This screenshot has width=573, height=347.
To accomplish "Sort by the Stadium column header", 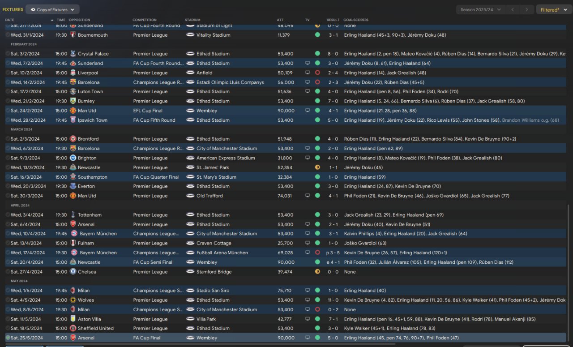I will 192,20.
